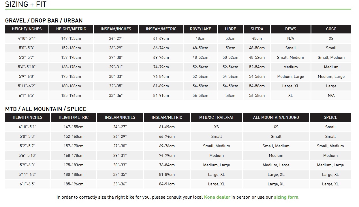Click the DEWS column header
Viewport: 359px width, 207px height.
(290, 29)
